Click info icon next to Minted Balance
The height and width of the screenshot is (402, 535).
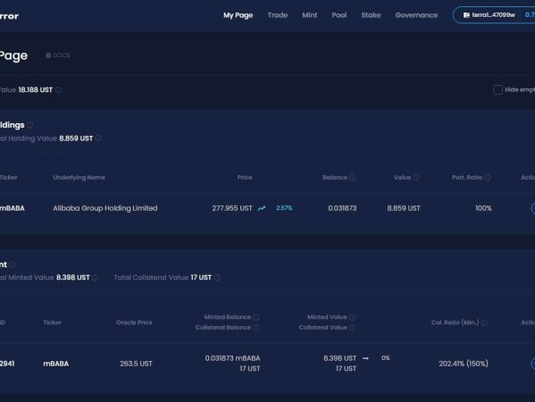[256, 317]
